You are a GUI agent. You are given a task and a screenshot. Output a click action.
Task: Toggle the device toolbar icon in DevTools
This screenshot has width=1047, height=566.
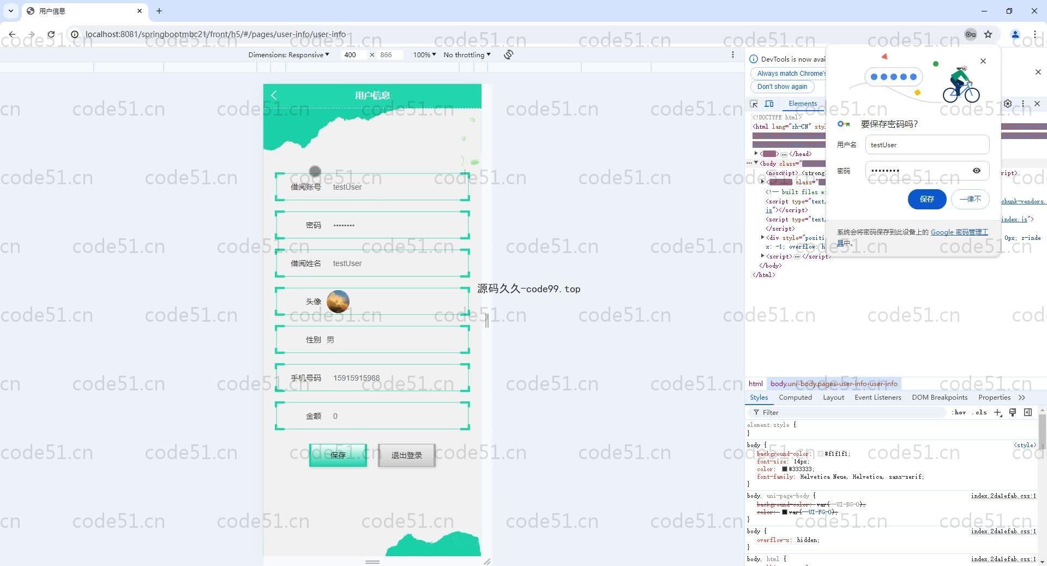[769, 104]
